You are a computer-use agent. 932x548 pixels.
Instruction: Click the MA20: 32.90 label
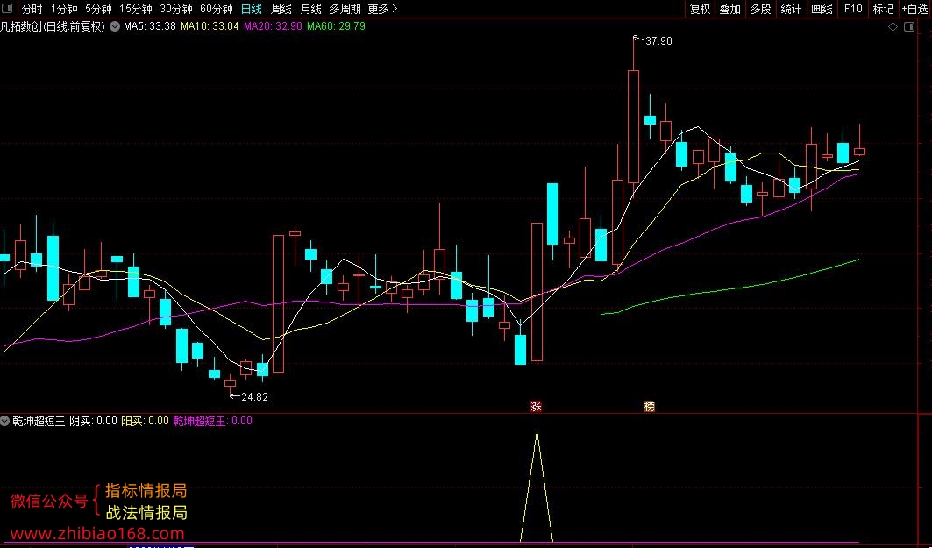click(x=273, y=26)
